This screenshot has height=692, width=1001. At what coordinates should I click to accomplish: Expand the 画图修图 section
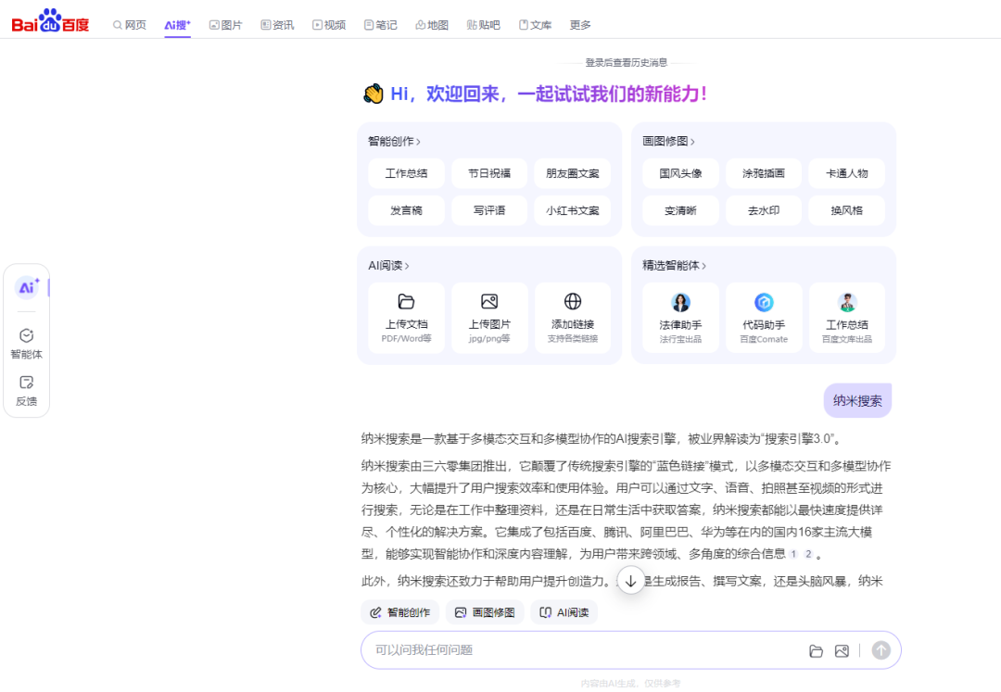click(668, 141)
